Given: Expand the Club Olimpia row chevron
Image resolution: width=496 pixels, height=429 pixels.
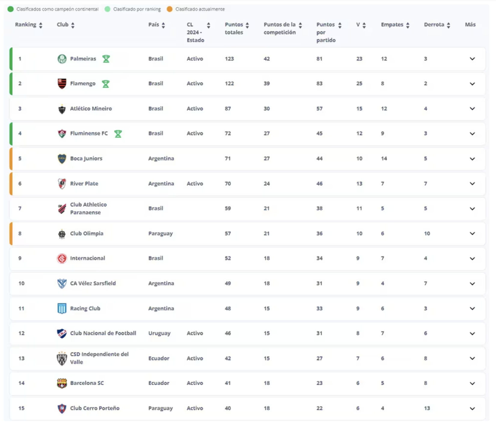Looking at the screenshot, I should [x=472, y=233].
